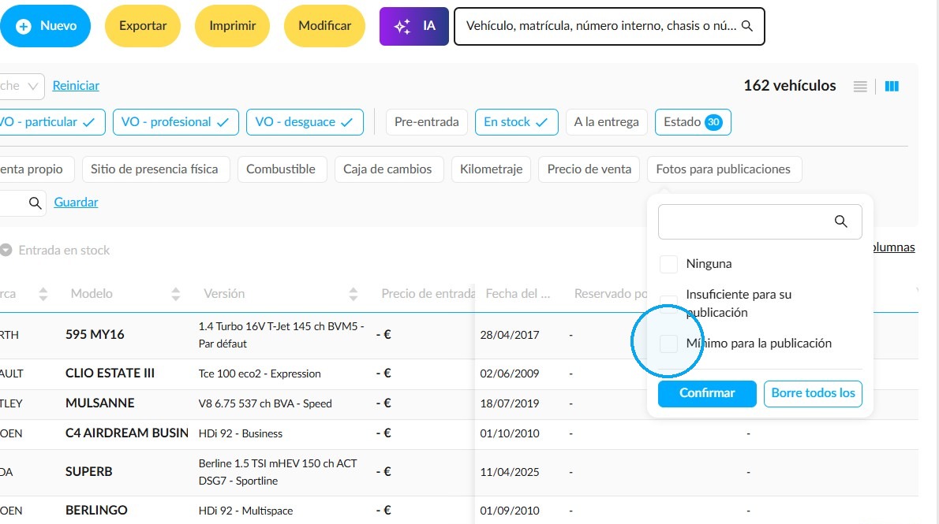Screen dimensions: 939x524
Task: Sort by Modelo column arrows
Action: click(175, 294)
